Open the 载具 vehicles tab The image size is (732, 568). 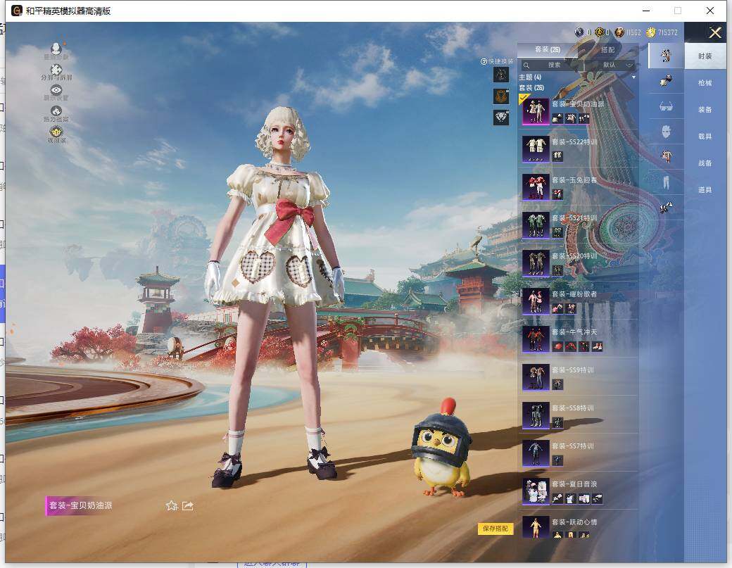(705, 137)
